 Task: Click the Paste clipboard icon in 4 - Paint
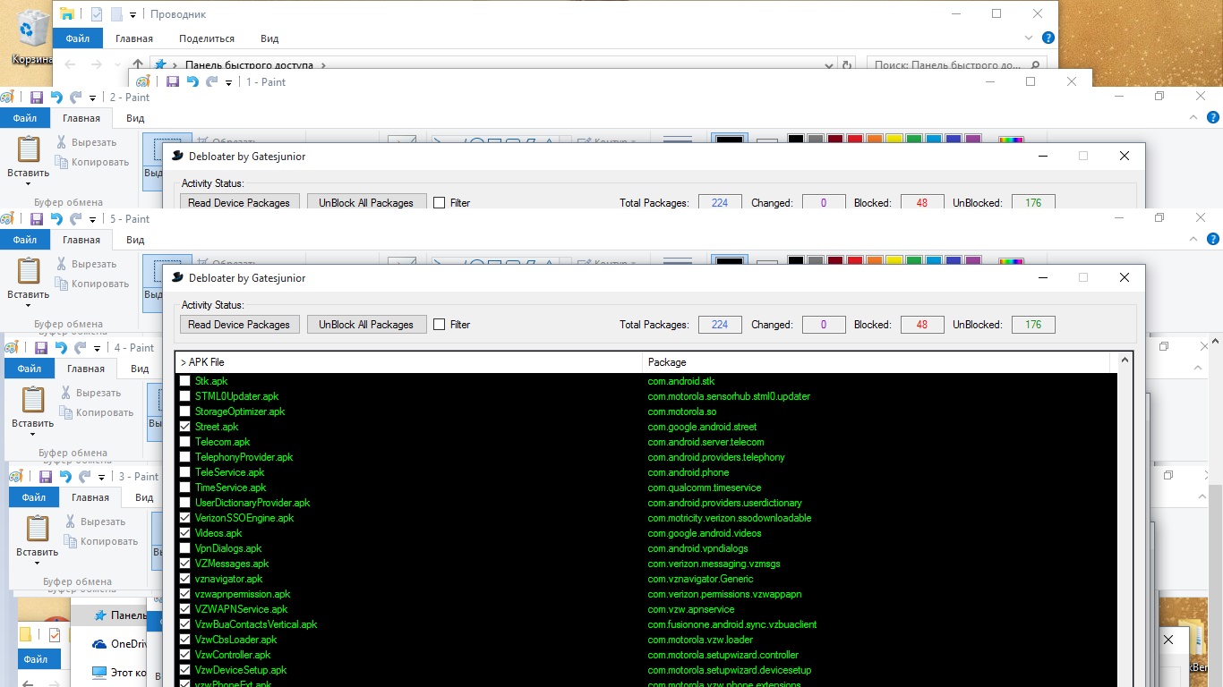33,401
